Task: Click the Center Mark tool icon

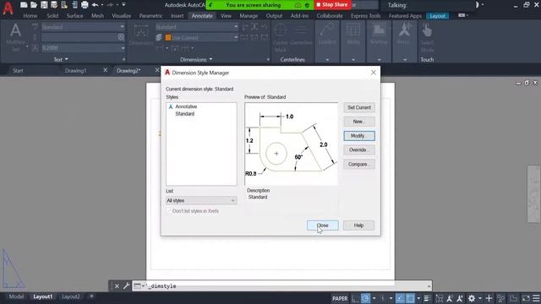Action: [x=280, y=30]
